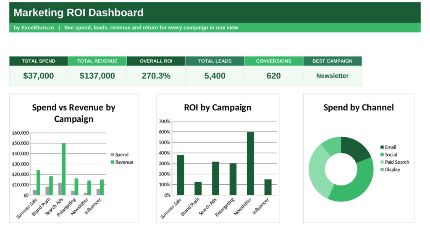Click the Summer Sale label under the ROI chart
This screenshot has width=430, height=225.
pos(171,208)
